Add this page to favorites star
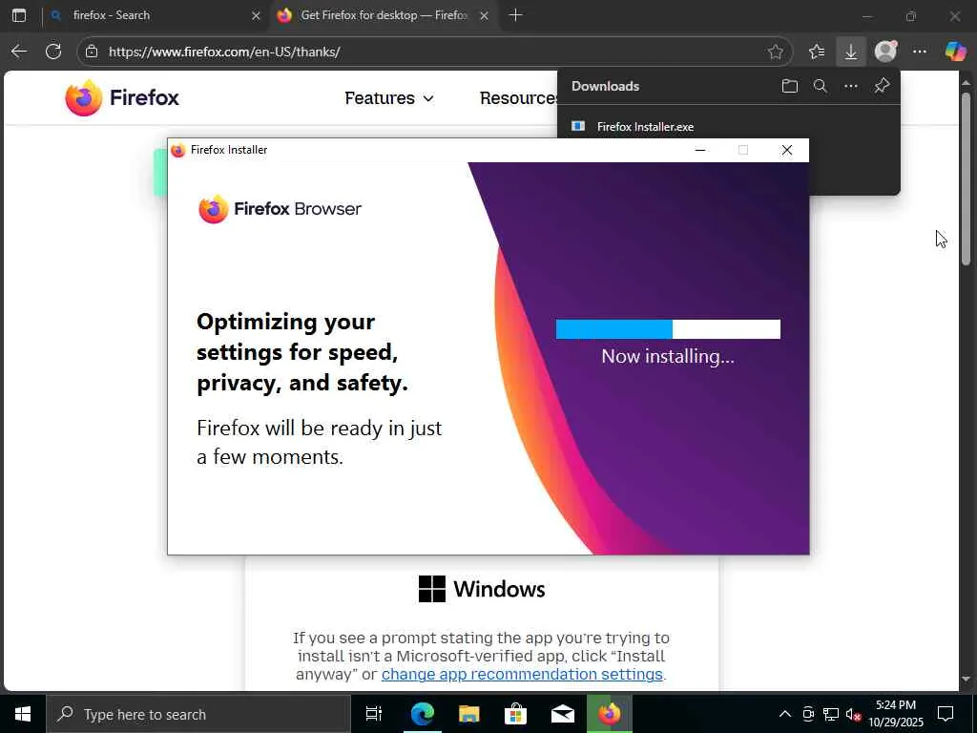Screen dimensions: 977x733 (x=775, y=52)
